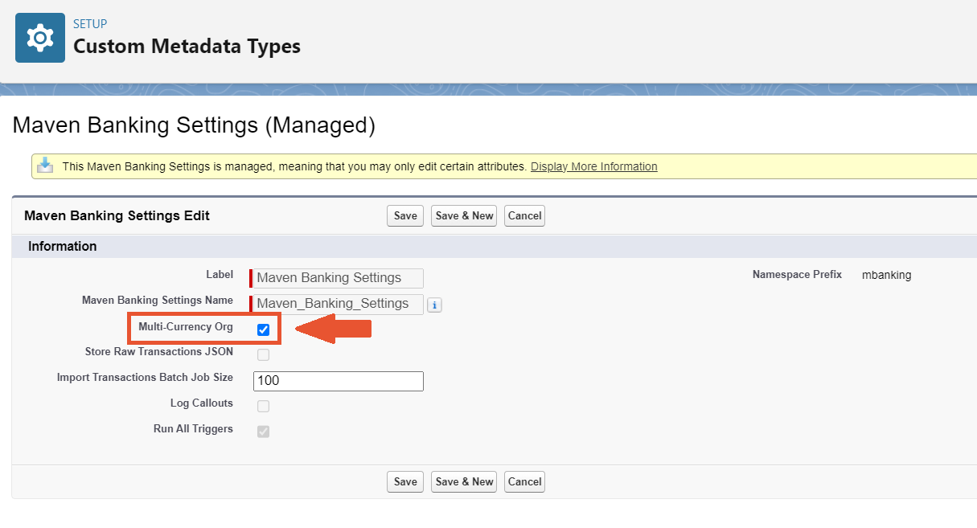
Task: Click the Setup gear icon
Action: click(39, 38)
